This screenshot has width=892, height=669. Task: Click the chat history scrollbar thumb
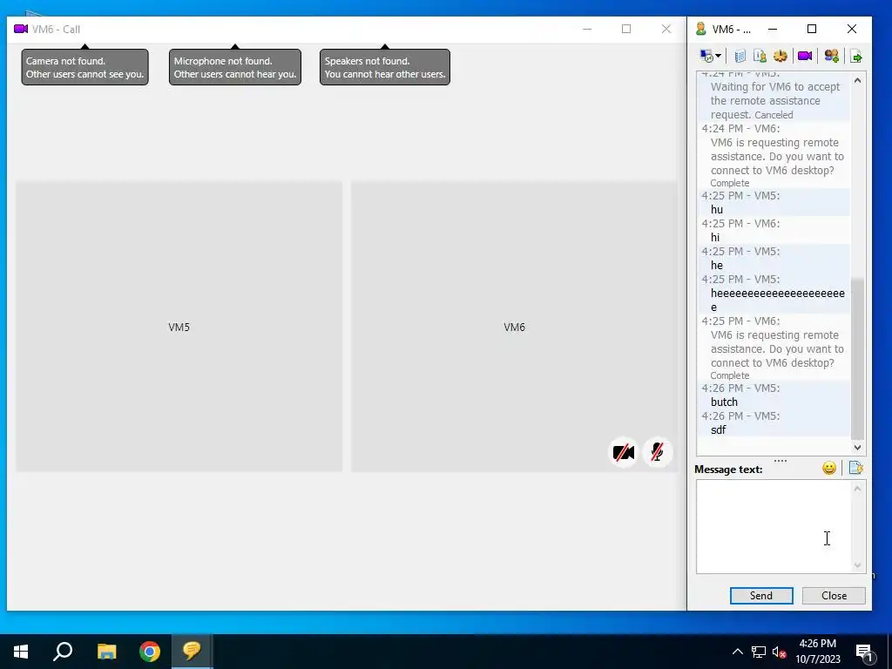[x=857, y=358]
